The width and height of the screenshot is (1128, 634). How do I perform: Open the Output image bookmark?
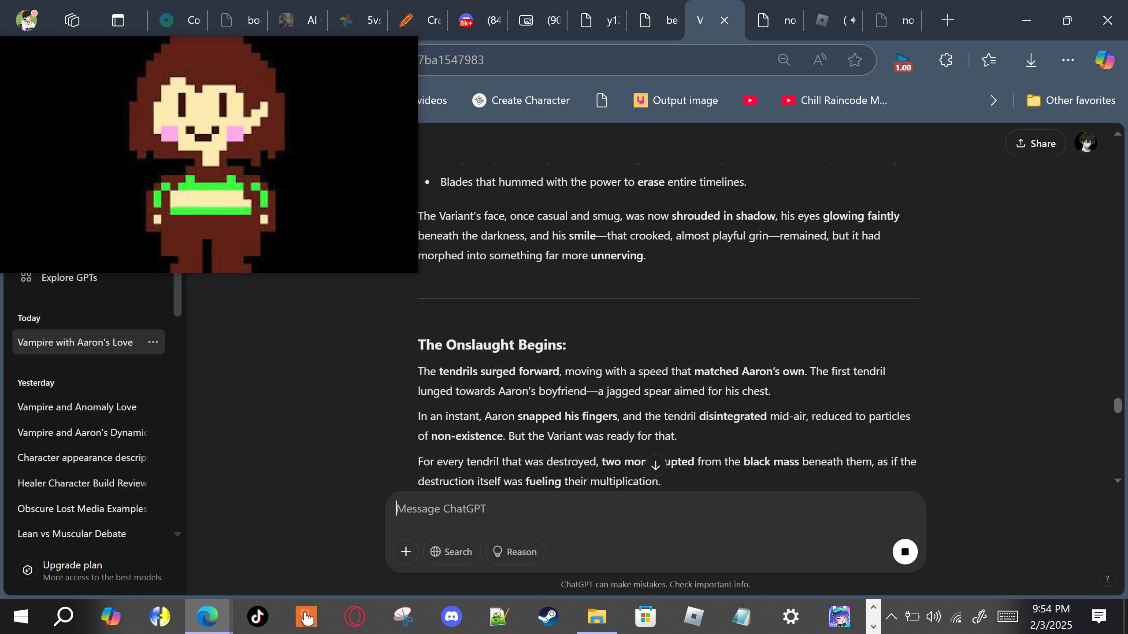(x=675, y=100)
